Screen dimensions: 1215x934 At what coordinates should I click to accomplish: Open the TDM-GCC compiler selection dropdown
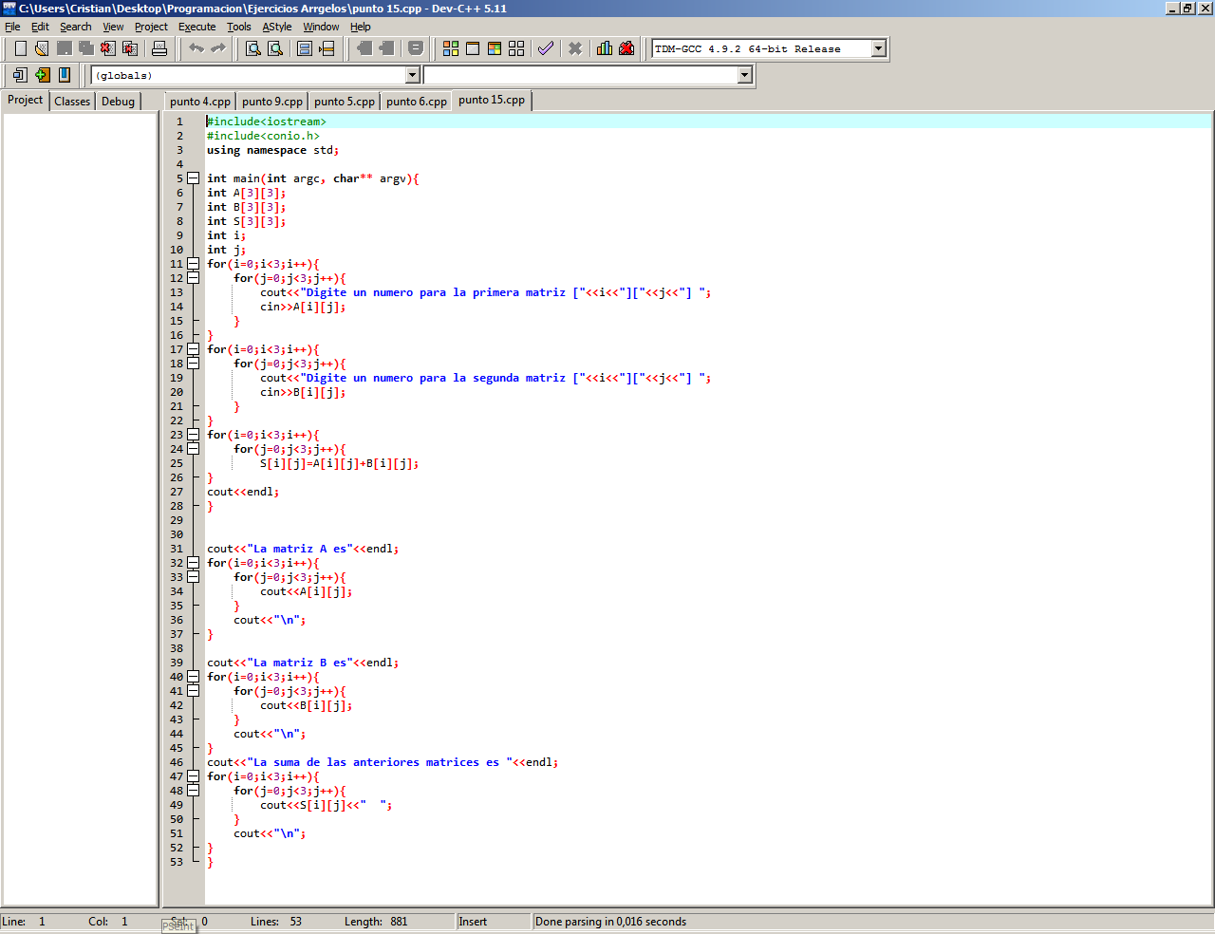click(878, 48)
